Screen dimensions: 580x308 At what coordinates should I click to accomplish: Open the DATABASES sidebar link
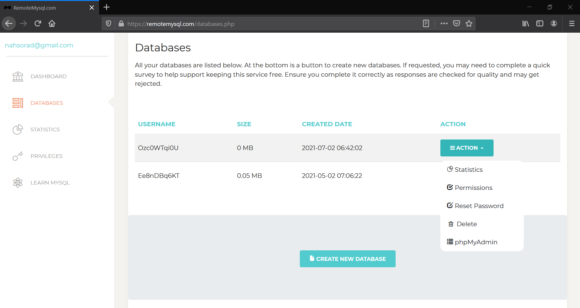47,103
